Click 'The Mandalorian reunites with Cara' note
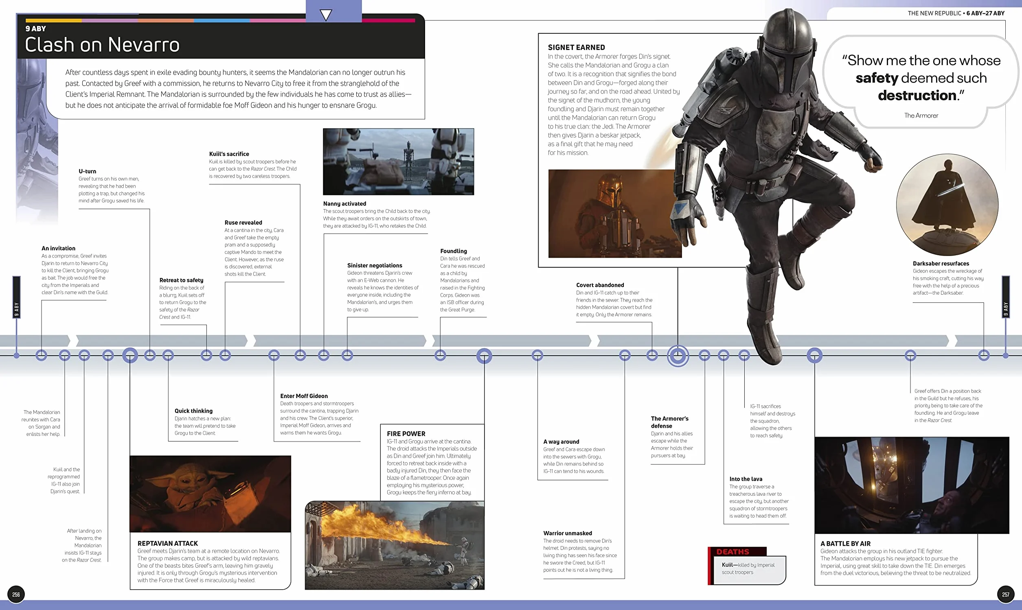 pos(41,423)
